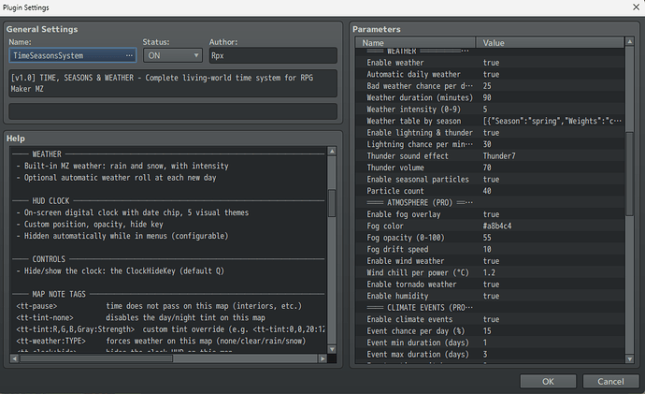Select the Enable wind weather row
645x394 pixels.
pos(490,261)
